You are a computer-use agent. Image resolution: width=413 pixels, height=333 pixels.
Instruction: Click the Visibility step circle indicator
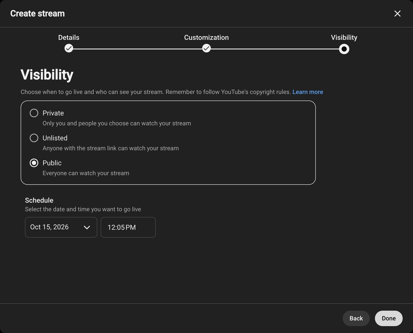click(344, 49)
